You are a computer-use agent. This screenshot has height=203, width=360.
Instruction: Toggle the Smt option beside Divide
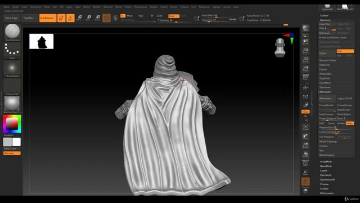pos(345,51)
